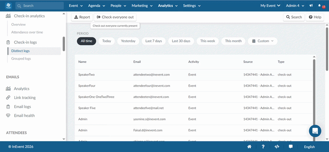Select the Yesterday period filter
This screenshot has width=329, height=152.
tap(128, 41)
